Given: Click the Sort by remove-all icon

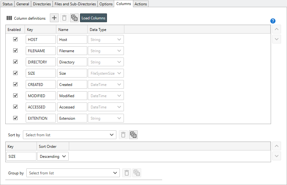Looking at the screenshot, I should 133,135.
